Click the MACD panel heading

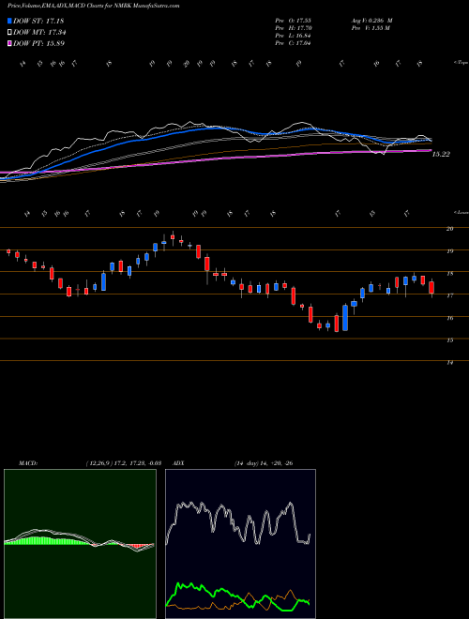[27, 463]
